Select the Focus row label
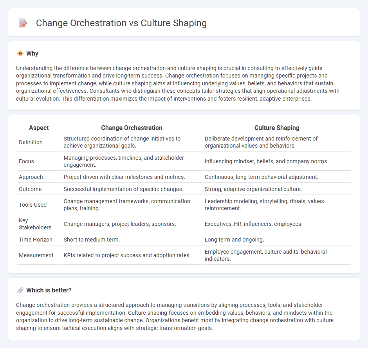 (x=26, y=161)
